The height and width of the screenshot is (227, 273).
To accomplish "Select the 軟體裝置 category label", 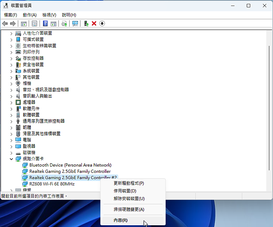I will click(x=31, y=115).
